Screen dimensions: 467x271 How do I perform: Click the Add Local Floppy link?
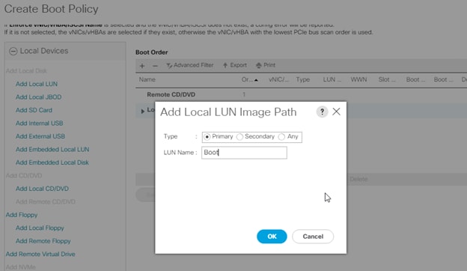point(40,228)
